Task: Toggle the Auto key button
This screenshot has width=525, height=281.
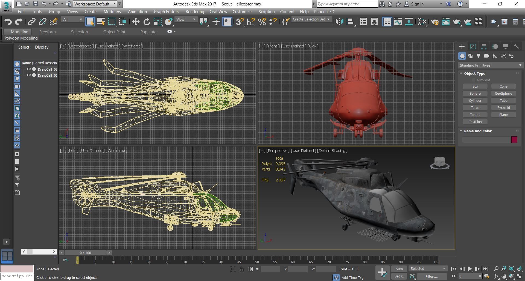Action: pyautogui.click(x=399, y=269)
